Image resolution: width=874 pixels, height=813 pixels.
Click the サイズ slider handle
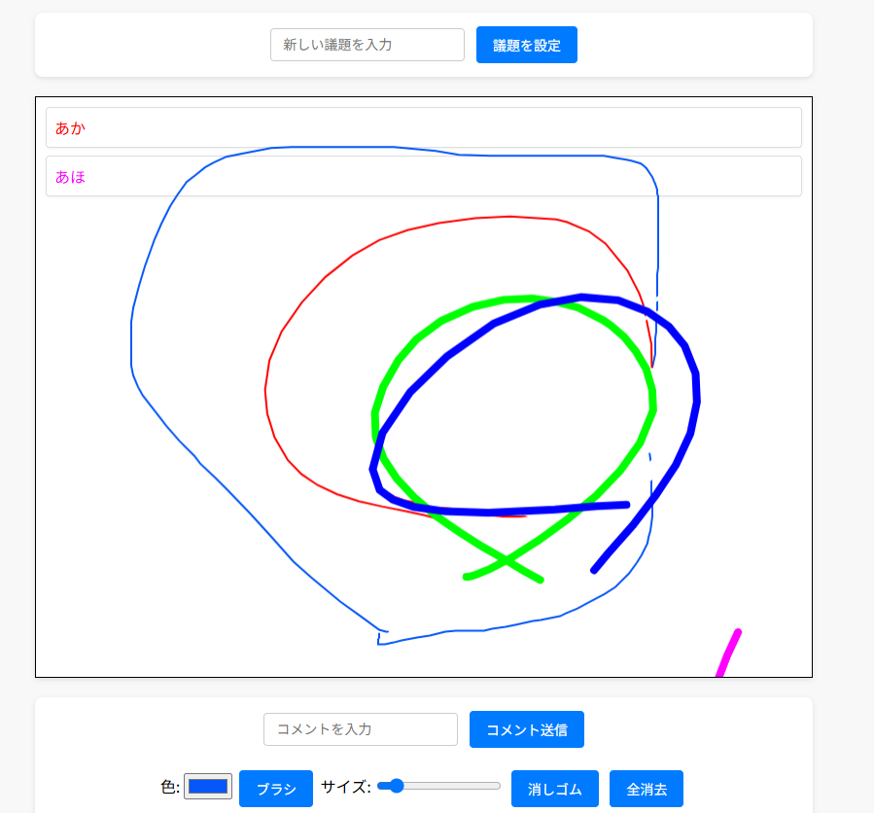(x=397, y=786)
